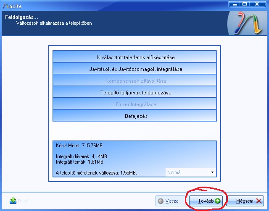This screenshot has width=269, height=211.
Task: Click the nLite feather icon in title bar
Action: [x=5, y=6]
